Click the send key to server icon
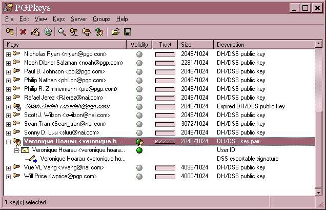Screen dimensions: 326x210 (x=74, y=32)
